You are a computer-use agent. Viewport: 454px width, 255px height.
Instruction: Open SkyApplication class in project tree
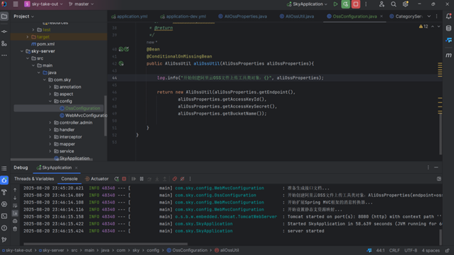click(x=72, y=158)
